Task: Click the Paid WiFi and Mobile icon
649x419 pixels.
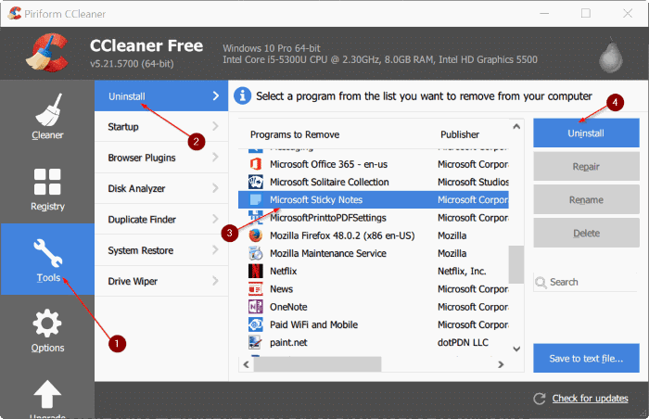Action: click(x=255, y=324)
